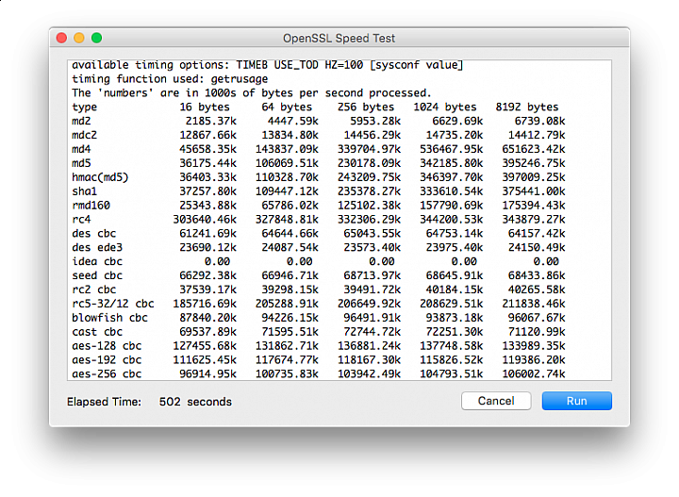The width and height of the screenshot is (679, 497).
Task: Select the md4 row label
Action: pyautogui.click(x=81, y=149)
